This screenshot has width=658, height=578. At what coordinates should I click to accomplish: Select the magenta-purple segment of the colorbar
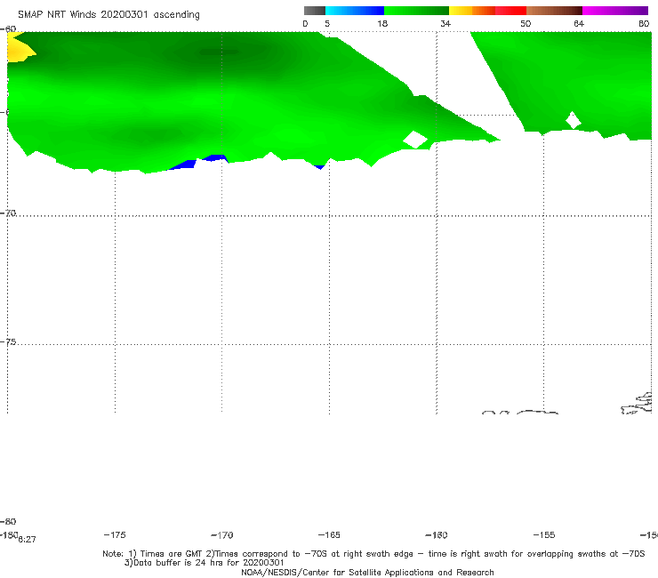point(615,11)
